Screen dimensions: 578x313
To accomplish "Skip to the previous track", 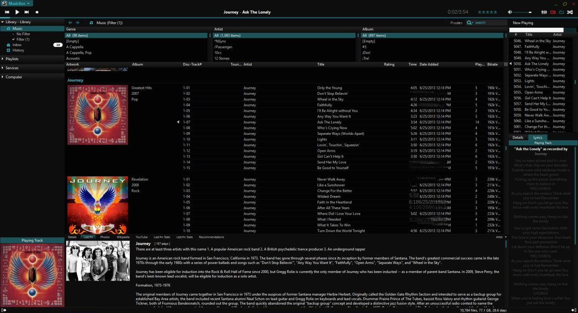I will coord(7,12).
